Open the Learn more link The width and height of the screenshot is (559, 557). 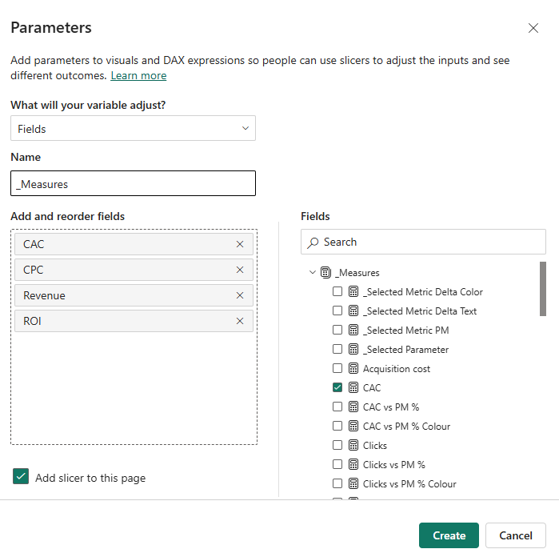coord(138,76)
